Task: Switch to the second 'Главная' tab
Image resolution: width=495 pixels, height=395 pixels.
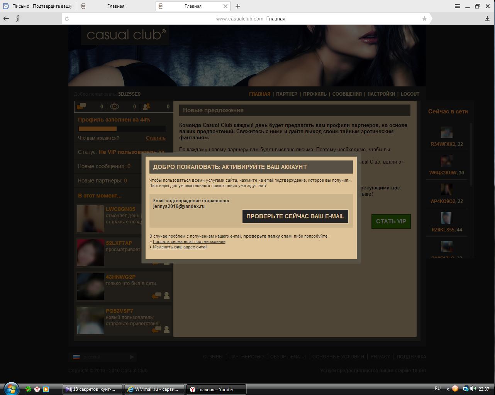Action: click(x=116, y=6)
